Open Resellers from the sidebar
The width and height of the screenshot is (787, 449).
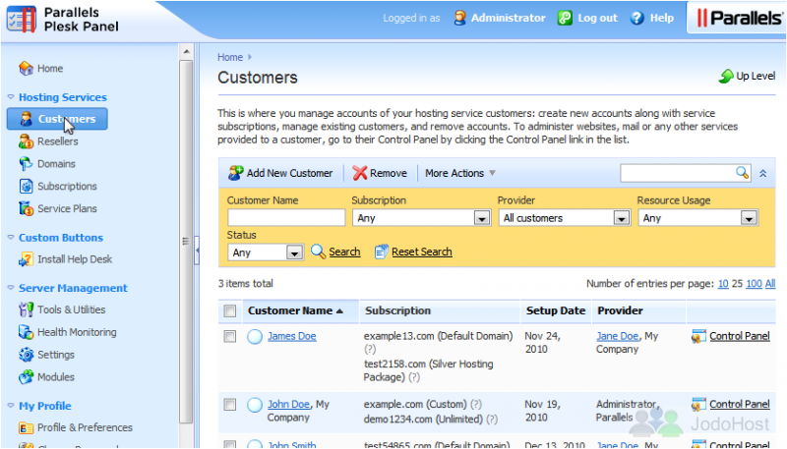pyautogui.click(x=48, y=141)
